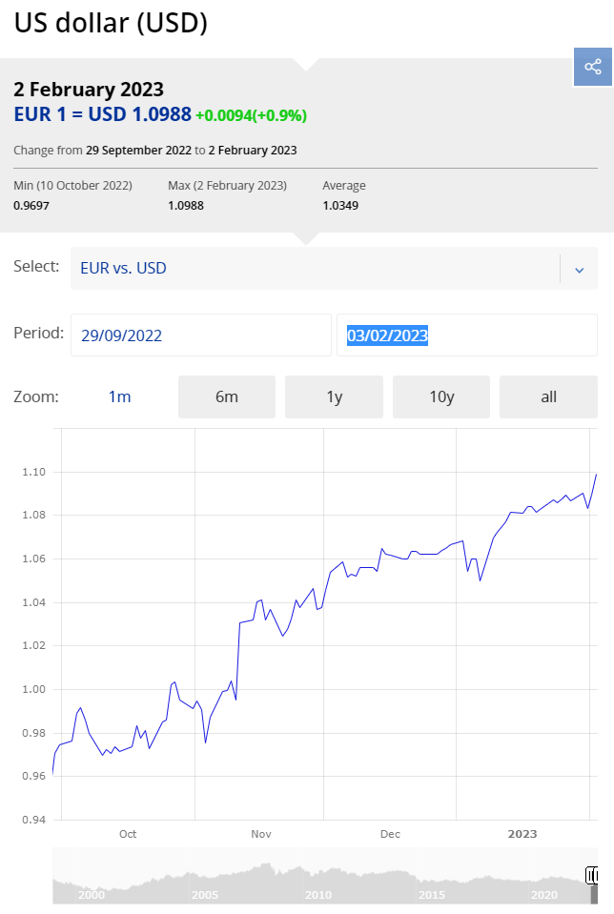Select the all zoom button
614x914 pixels.
[549, 397]
